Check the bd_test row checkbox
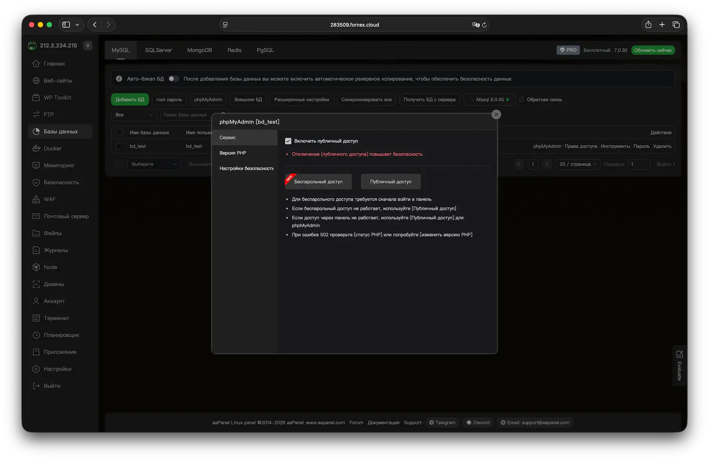 pyautogui.click(x=119, y=146)
